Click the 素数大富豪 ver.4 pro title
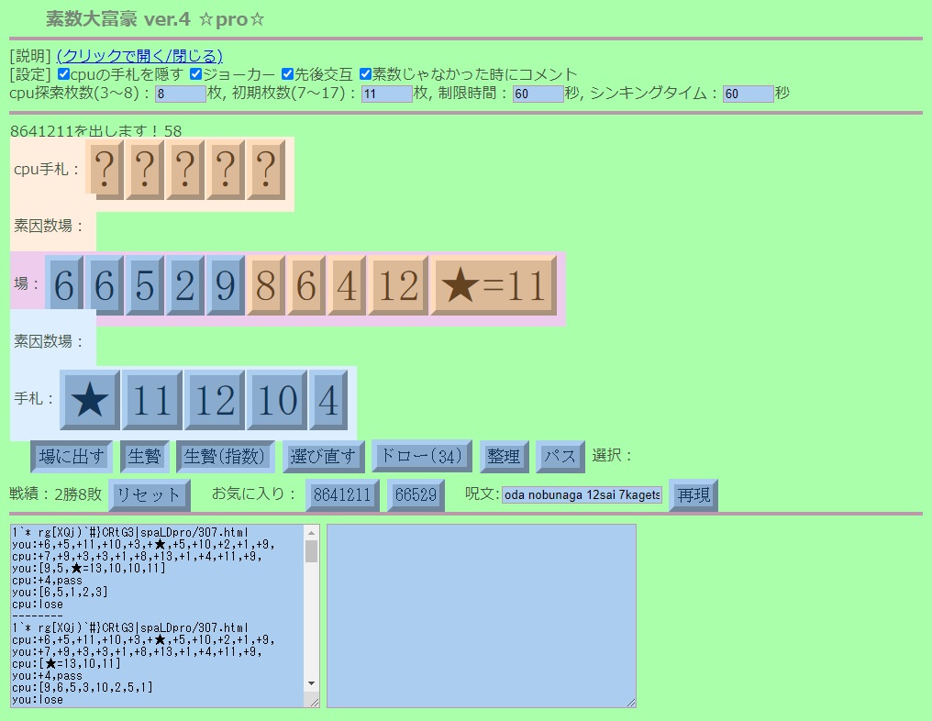 click(x=156, y=19)
